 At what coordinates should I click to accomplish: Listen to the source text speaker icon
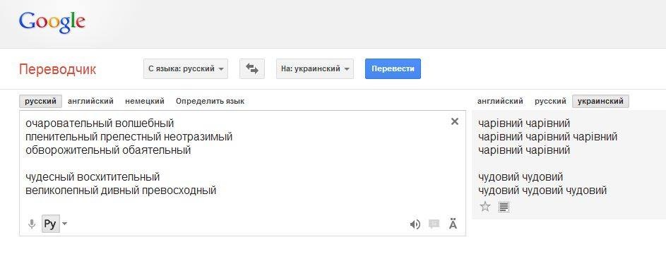point(415,224)
